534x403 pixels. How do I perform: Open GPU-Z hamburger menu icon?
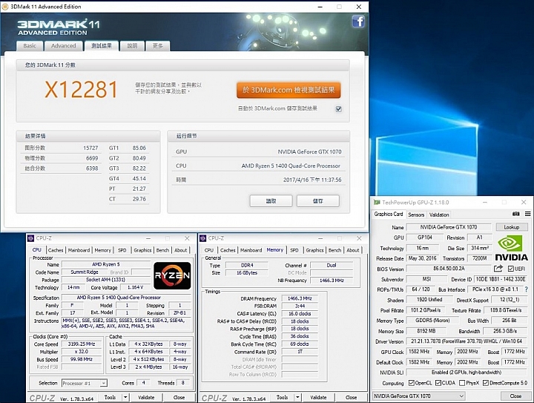527,214
